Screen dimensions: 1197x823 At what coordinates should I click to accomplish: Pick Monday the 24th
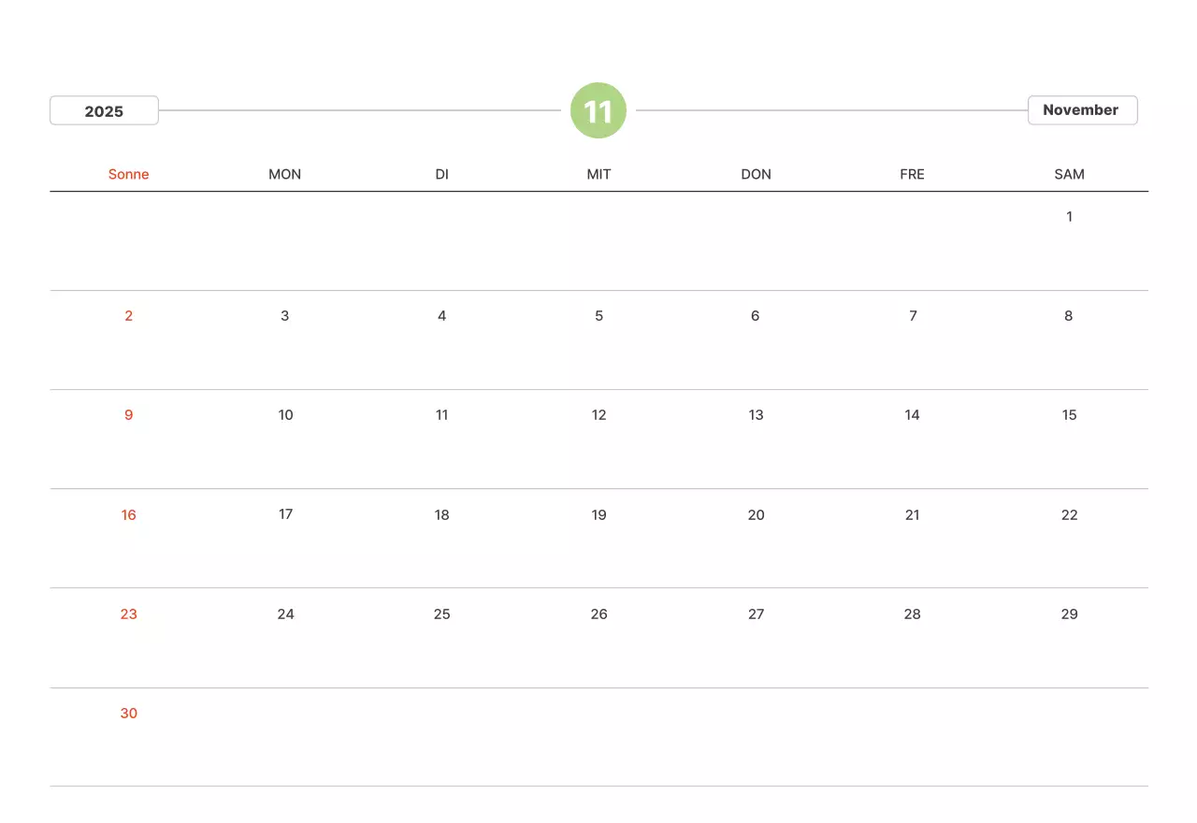click(x=285, y=614)
